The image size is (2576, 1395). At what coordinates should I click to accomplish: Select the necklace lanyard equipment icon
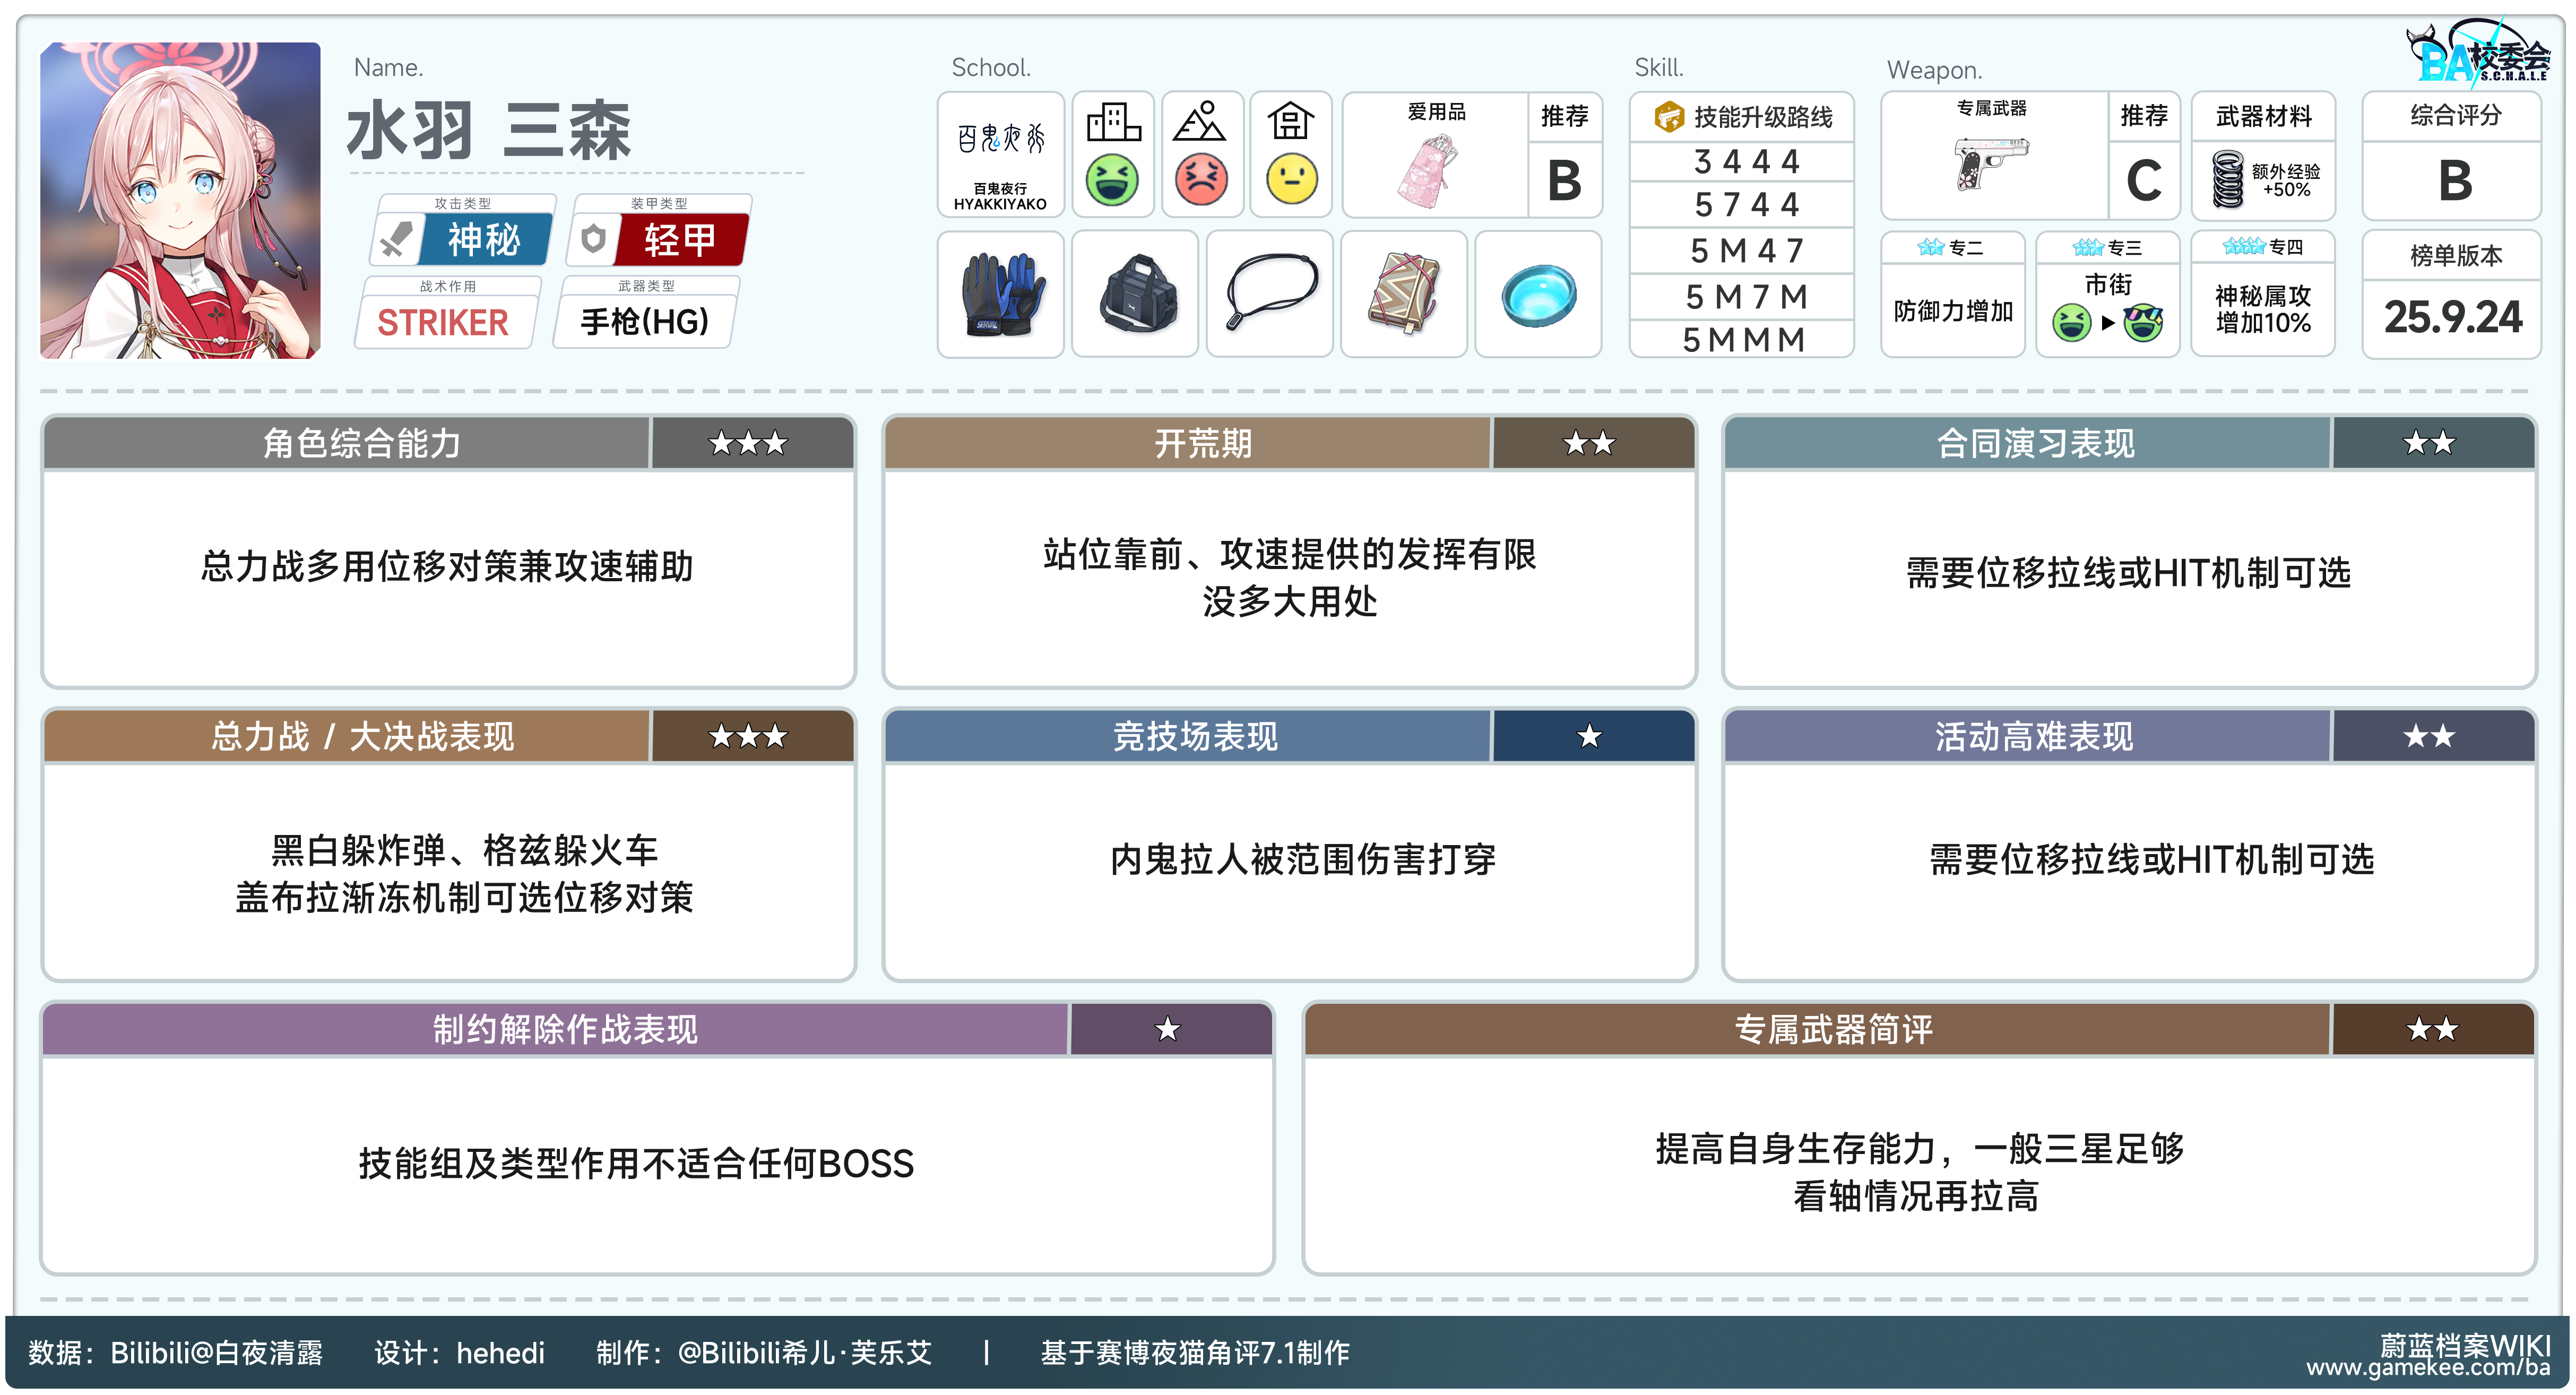[1270, 295]
